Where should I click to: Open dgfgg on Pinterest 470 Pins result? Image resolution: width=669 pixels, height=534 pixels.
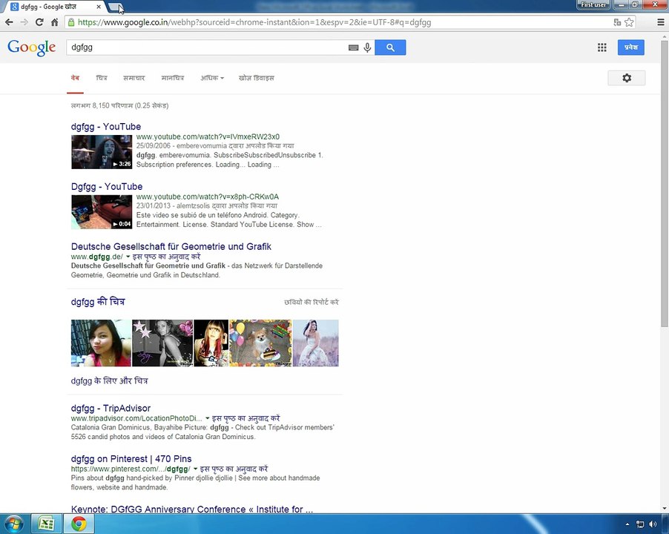pyautogui.click(x=131, y=459)
